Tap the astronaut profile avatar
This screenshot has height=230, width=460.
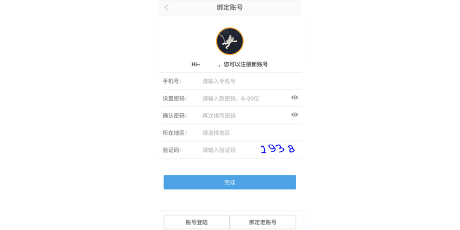[x=229, y=41]
